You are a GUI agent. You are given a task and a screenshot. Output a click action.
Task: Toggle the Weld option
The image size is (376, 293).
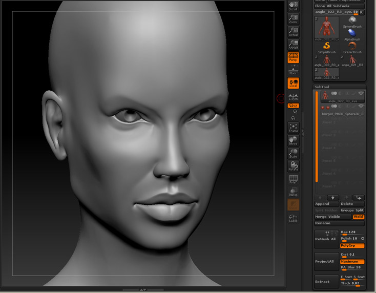[x=359, y=217]
